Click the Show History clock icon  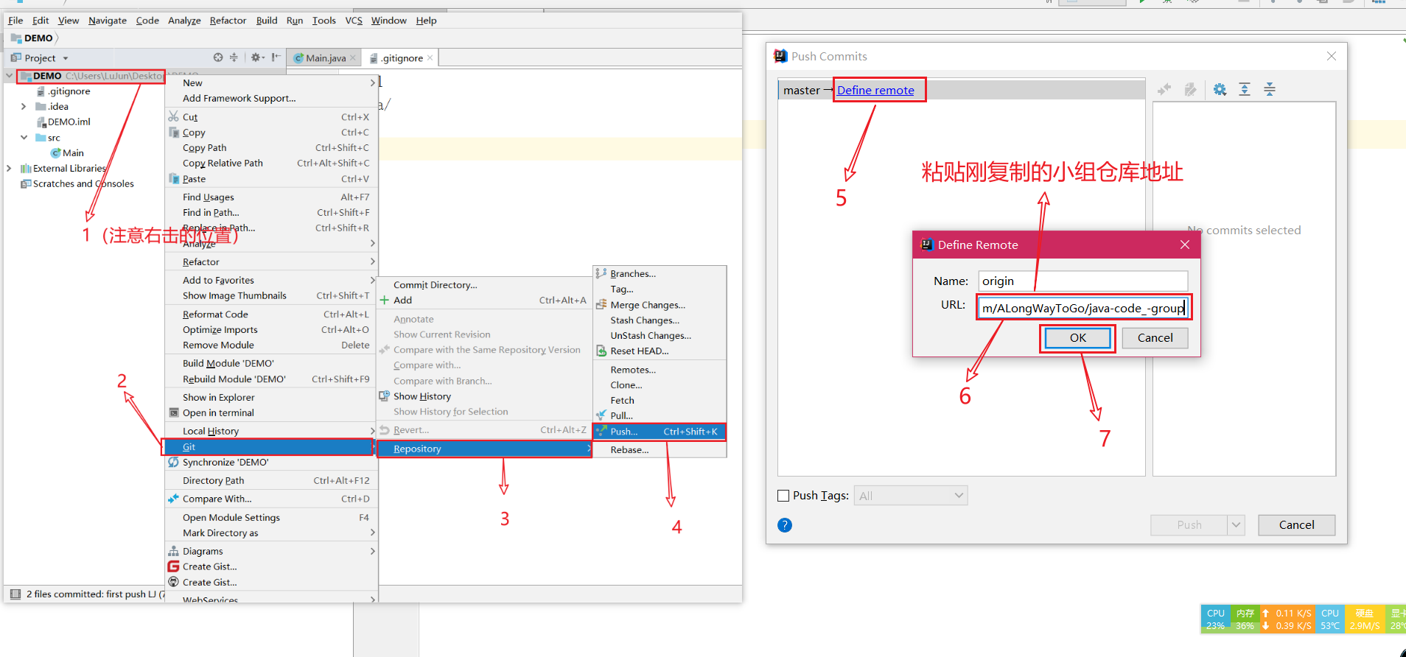[385, 396]
